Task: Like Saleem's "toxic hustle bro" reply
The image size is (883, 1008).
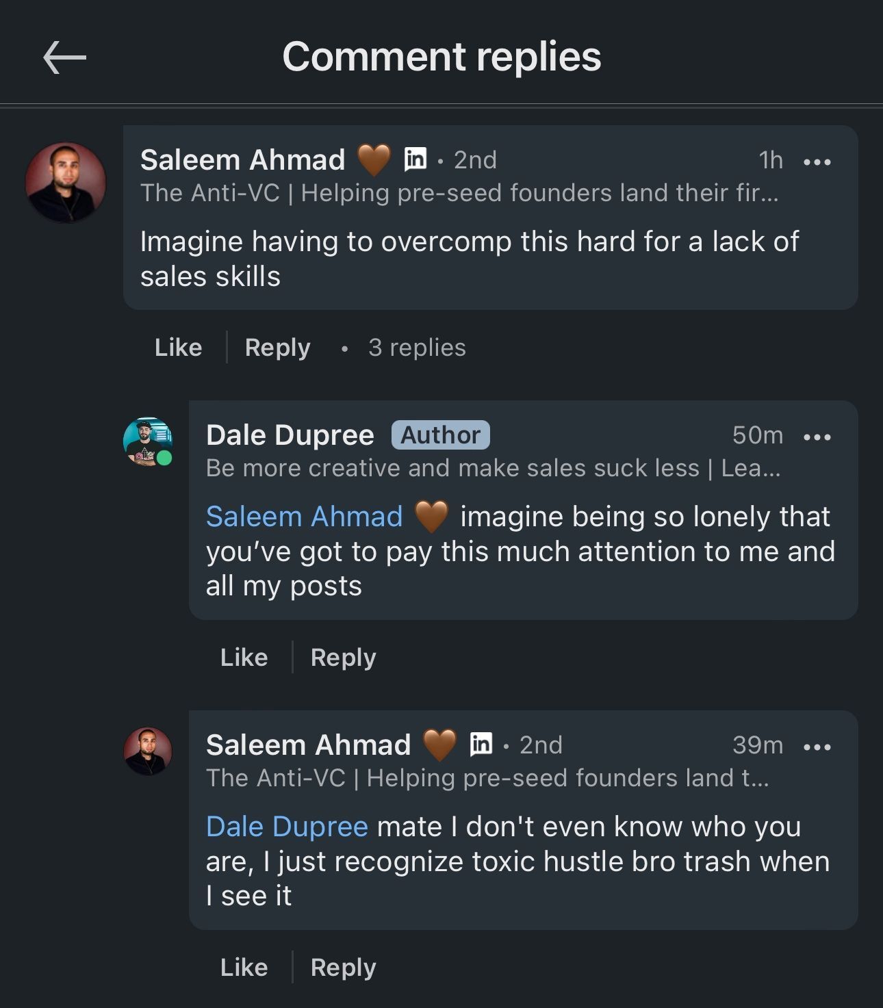Action: (x=244, y=968)
